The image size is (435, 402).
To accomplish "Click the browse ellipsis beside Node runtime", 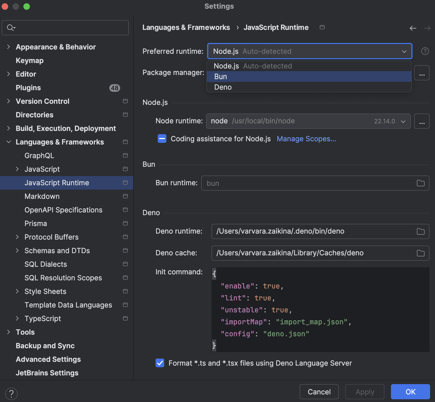I will (422, 121).
